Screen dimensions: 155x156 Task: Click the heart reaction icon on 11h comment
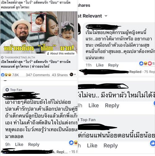(150, 63)
